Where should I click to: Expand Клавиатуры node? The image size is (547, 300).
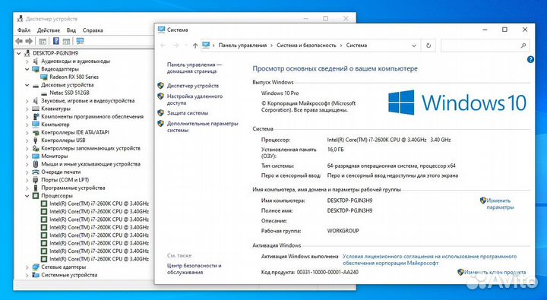(x=27, y=109)
